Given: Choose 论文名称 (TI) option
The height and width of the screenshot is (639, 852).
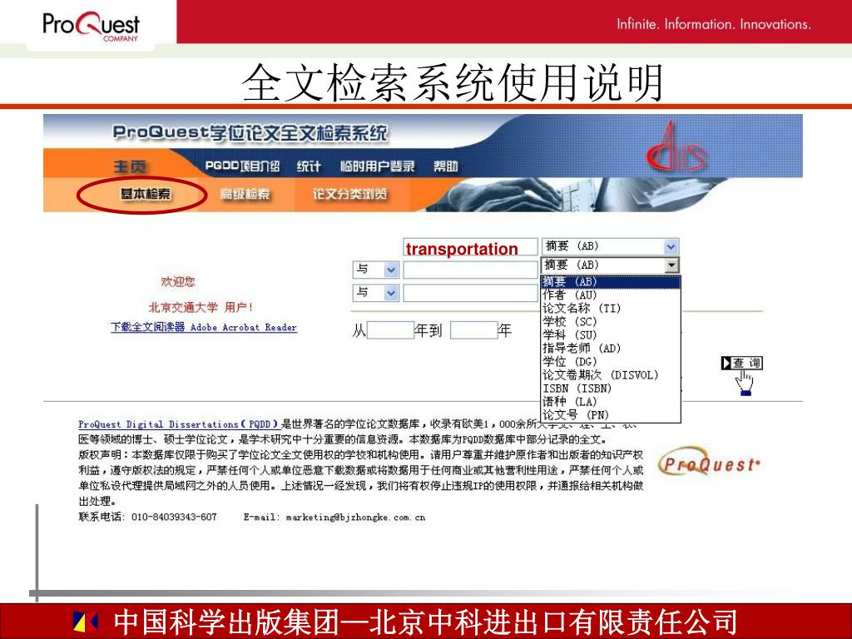Looking at the screenshot, I should click(610, 308).
